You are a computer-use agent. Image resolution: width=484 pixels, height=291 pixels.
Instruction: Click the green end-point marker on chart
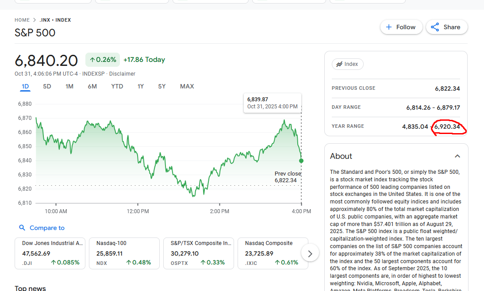coord(301,161)
